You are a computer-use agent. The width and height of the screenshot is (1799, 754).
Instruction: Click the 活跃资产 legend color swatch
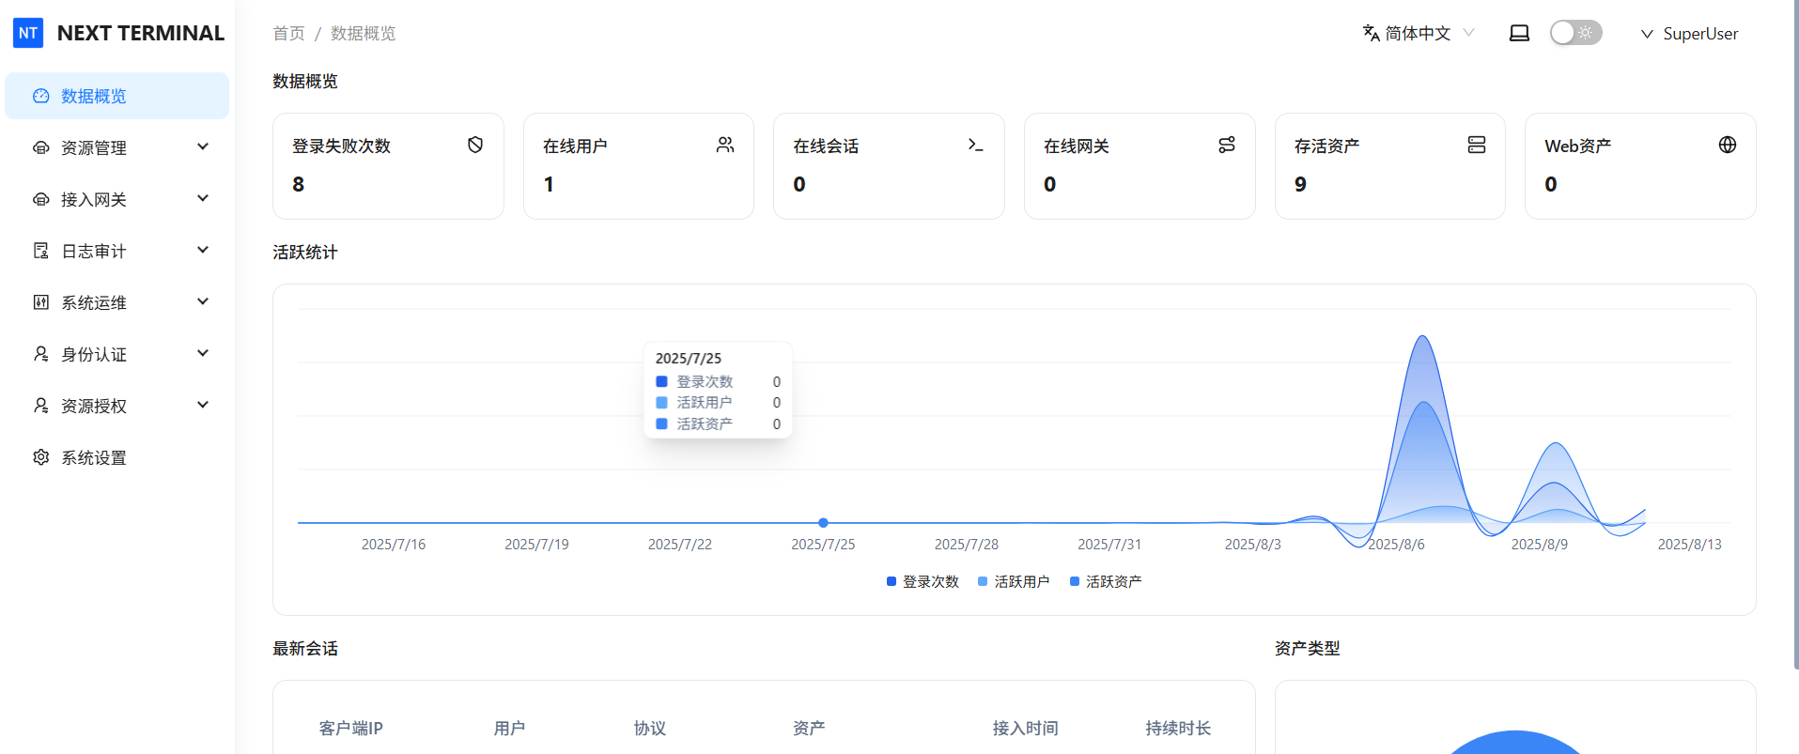point(1075,582)
